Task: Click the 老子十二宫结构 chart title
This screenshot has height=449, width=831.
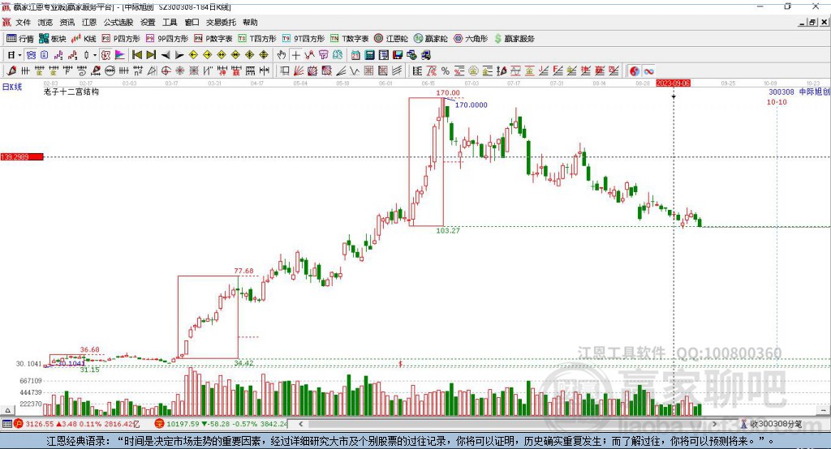Action: coord(71,92)
